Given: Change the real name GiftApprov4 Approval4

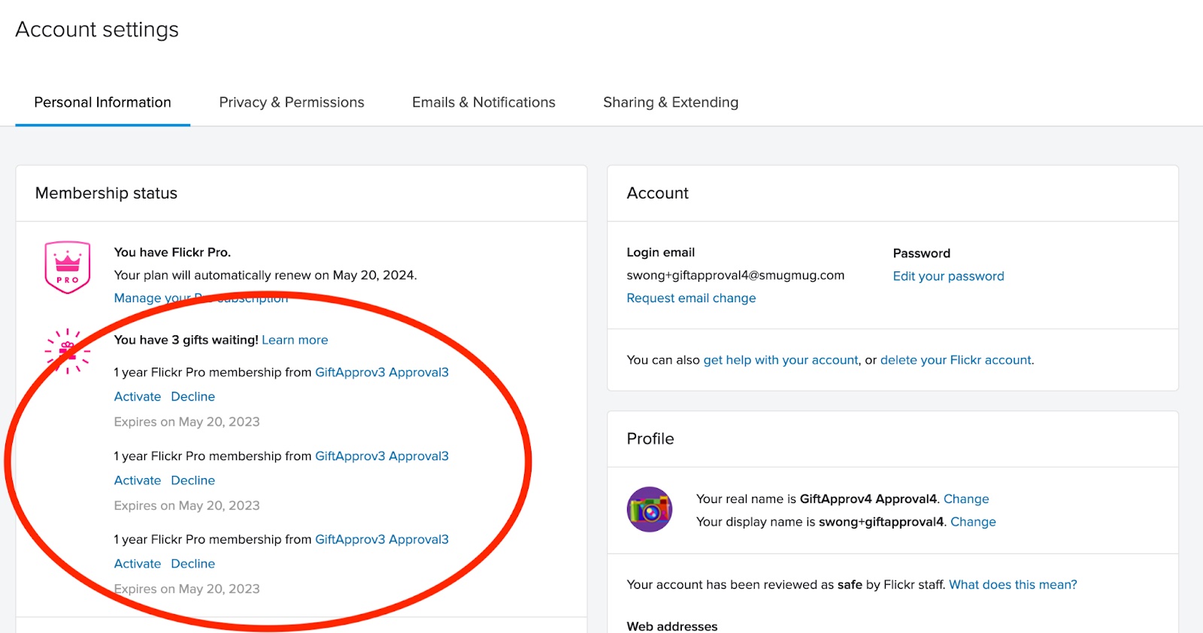Looking at the screenshot, I should coord(966,499).
